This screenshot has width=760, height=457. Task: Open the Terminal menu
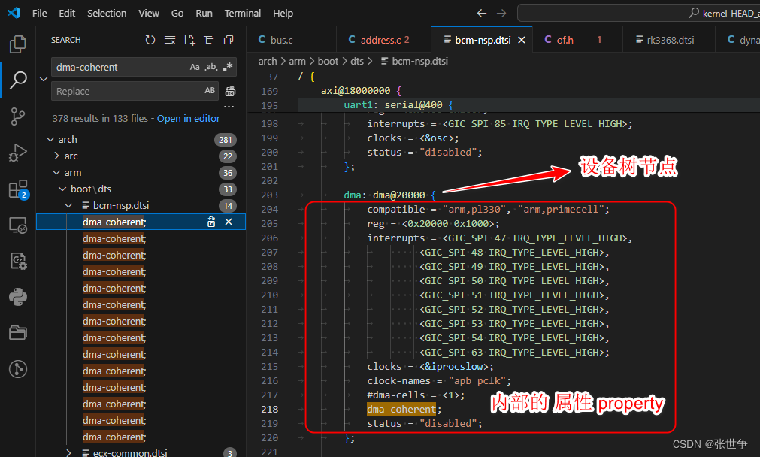[242, 13]
